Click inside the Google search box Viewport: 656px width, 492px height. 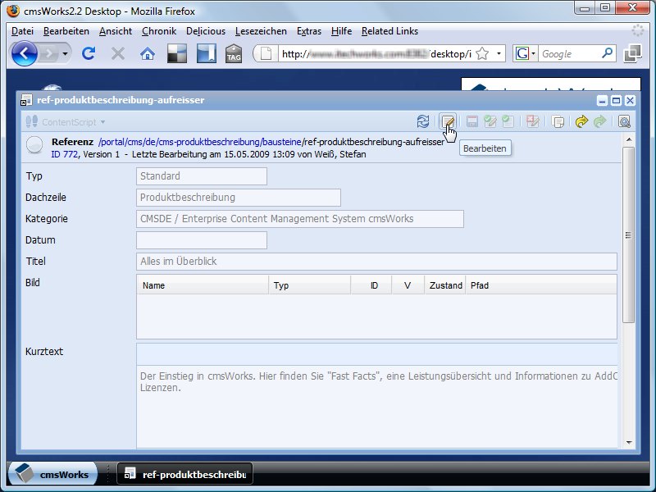coord(570,53)
